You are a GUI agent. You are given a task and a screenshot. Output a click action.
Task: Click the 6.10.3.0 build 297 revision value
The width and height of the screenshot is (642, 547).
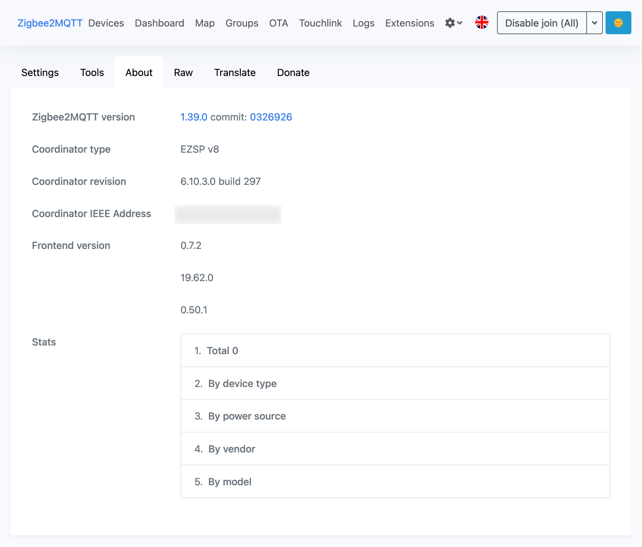(221, 181)
